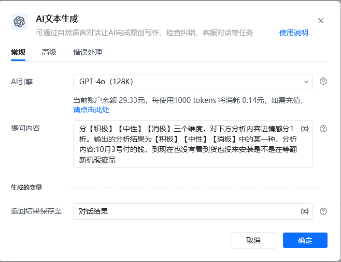Insert variable icon in 返回结果保存至 field
The width and height of the screenshot is (341, 262).
point(305,211)
